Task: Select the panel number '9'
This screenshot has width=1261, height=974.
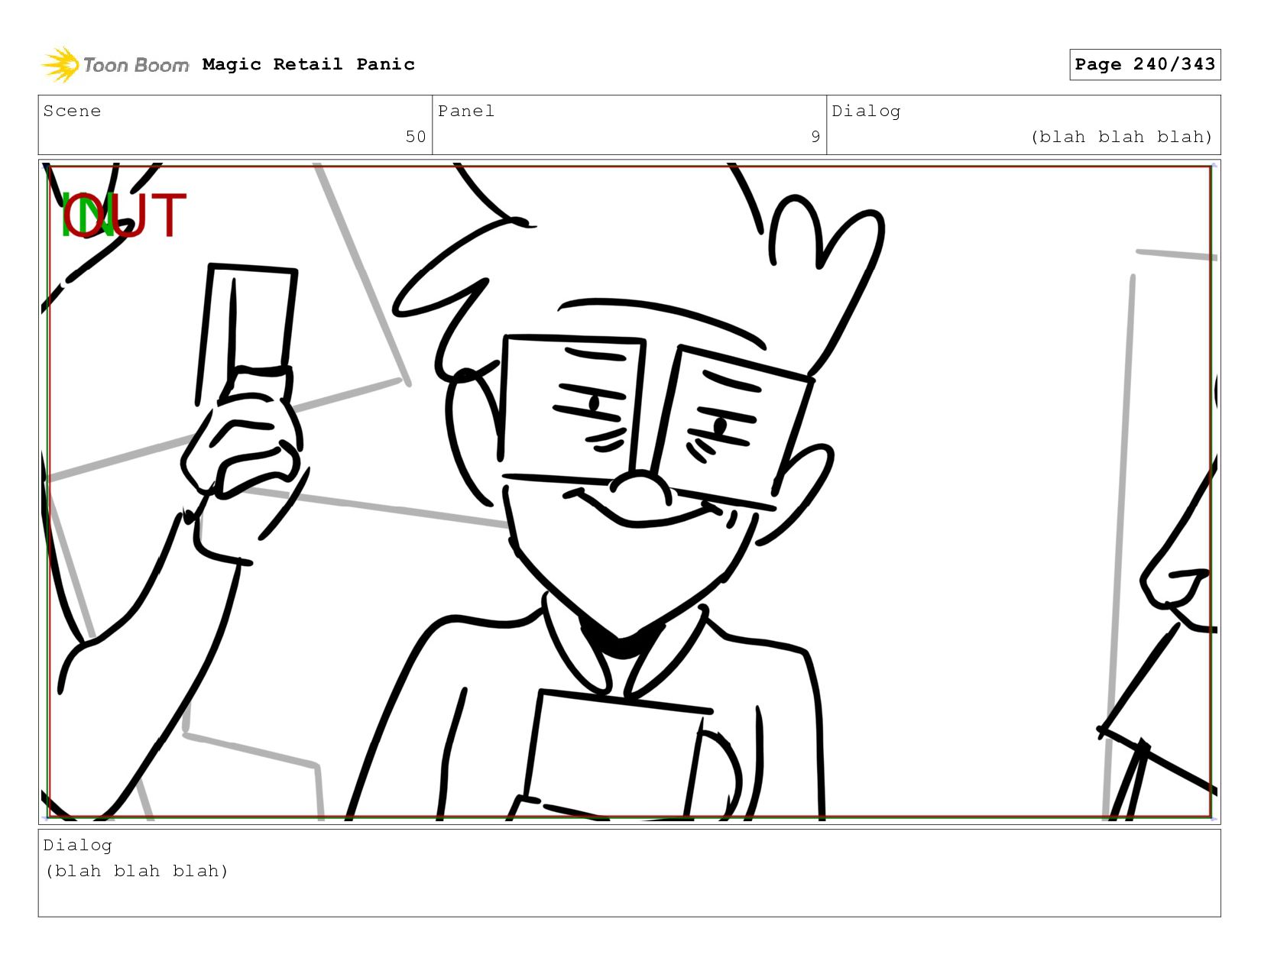Action: [815, 137]
